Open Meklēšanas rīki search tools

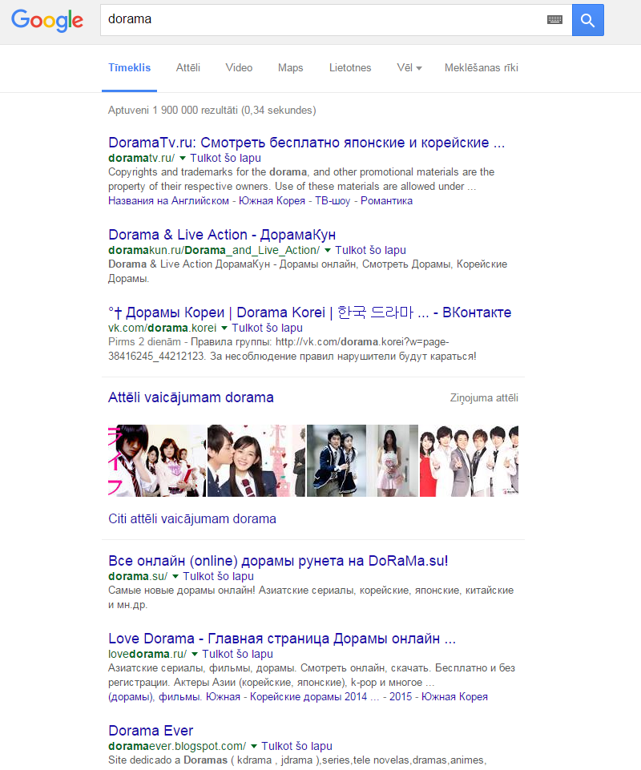click(481, 68)
